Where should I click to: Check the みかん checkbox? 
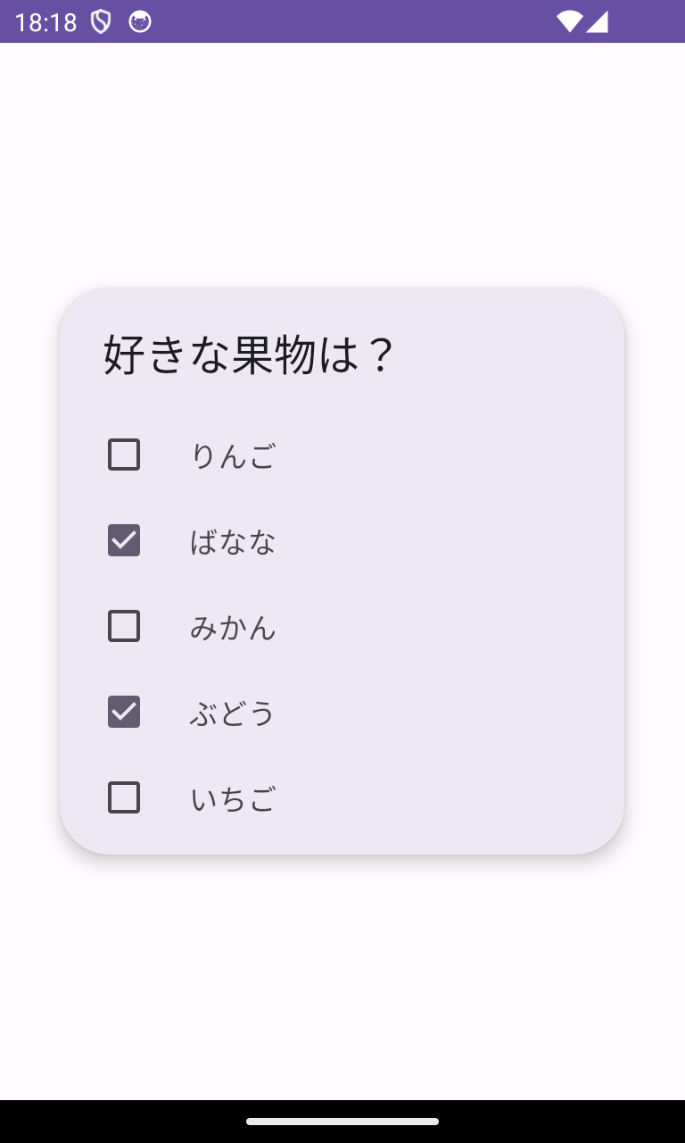124,626
